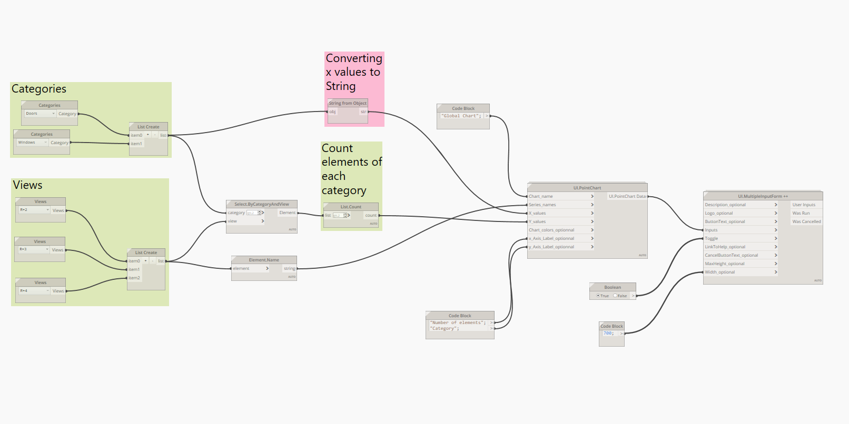The image size is (849, 424).
Task: Click plus button on Categories List Create node
Action: pos(148,135)
